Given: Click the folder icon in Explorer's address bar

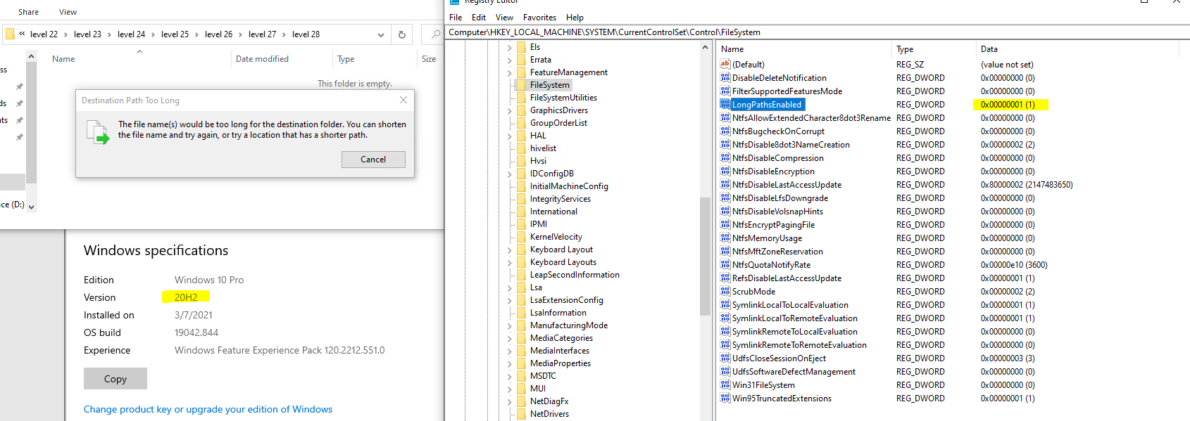Looking at the screenshot, I should coord(10,34).
